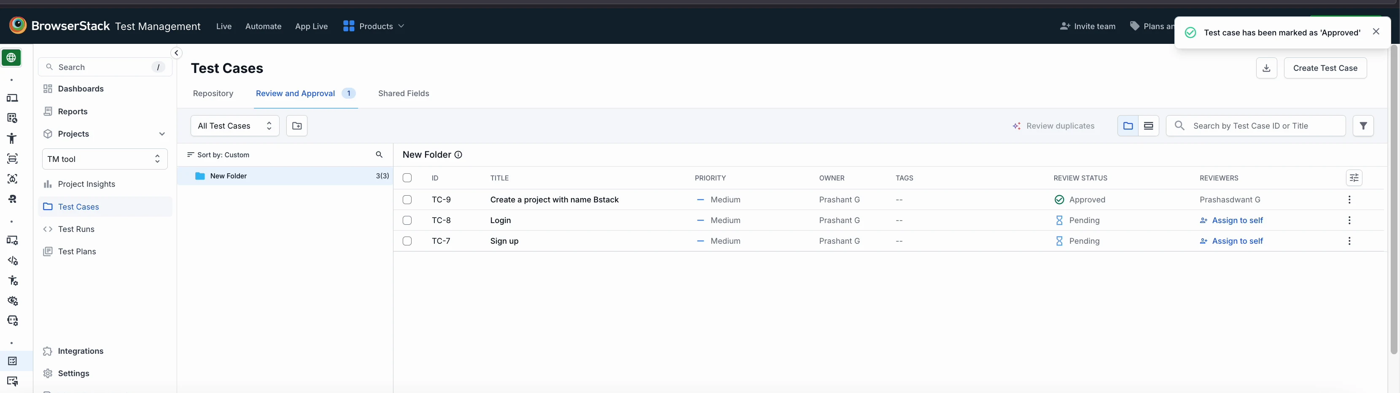The width and height of the screenshot is (1400, 393).
Task: Click the download export icon button
Action: (x=1266, y=68)
